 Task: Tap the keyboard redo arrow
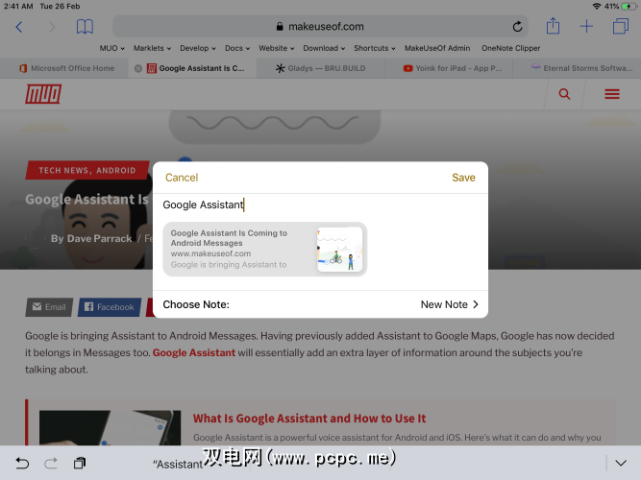click(51, 463)
